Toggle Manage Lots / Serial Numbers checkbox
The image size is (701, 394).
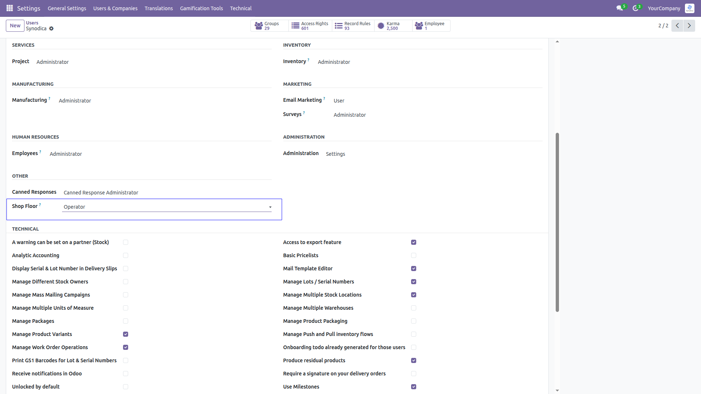pos(414,282)
